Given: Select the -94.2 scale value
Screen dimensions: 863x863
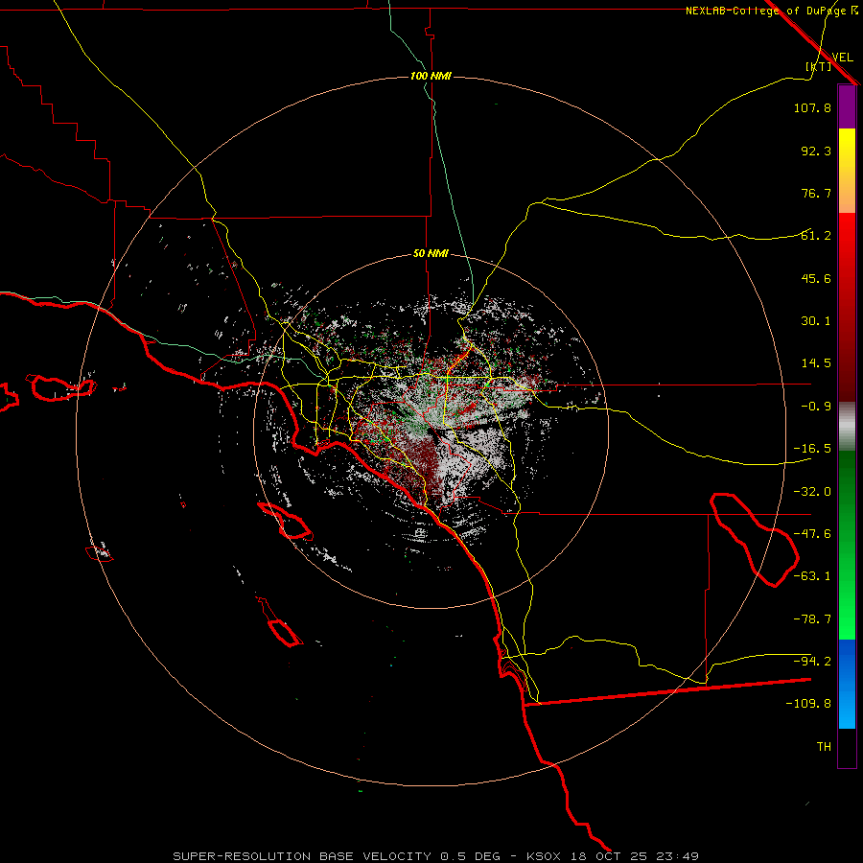Looking at the screenshot, I should pyautogui.click(x=812, y=661).
